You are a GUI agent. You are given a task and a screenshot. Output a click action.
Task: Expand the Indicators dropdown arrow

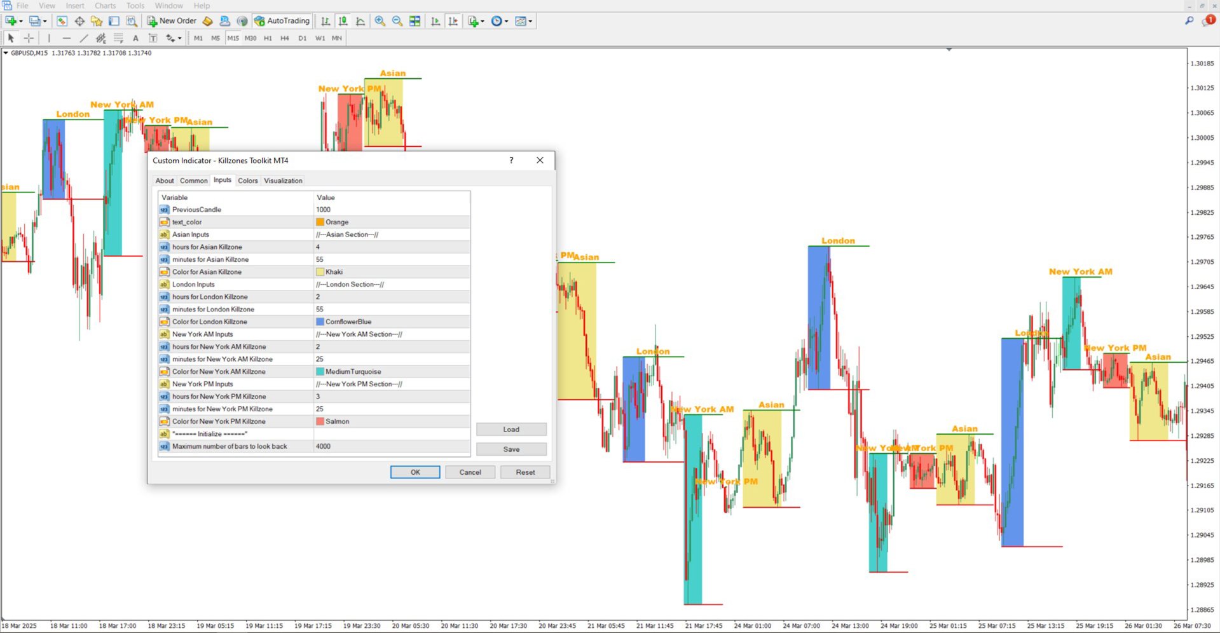tap(483, 21)
